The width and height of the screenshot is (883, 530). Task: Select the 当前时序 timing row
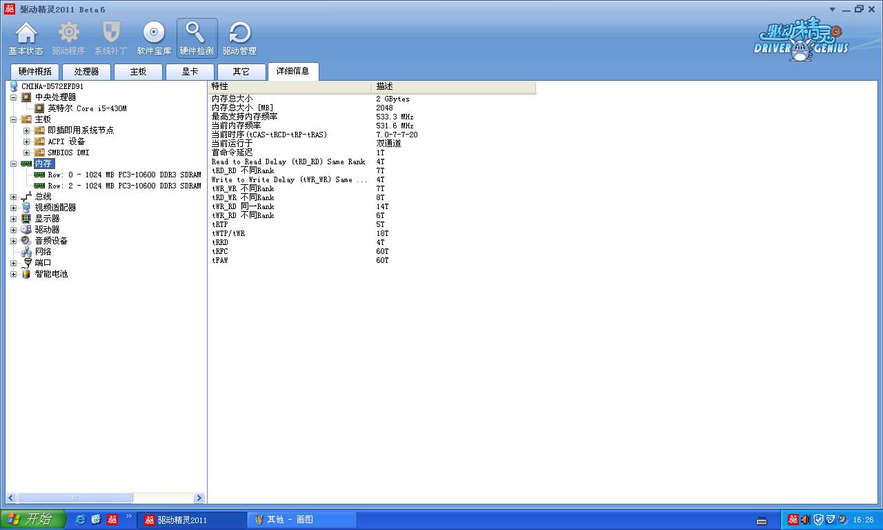click(373, 135)
